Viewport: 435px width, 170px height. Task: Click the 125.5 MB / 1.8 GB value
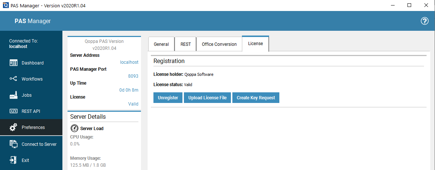(88, 165)
